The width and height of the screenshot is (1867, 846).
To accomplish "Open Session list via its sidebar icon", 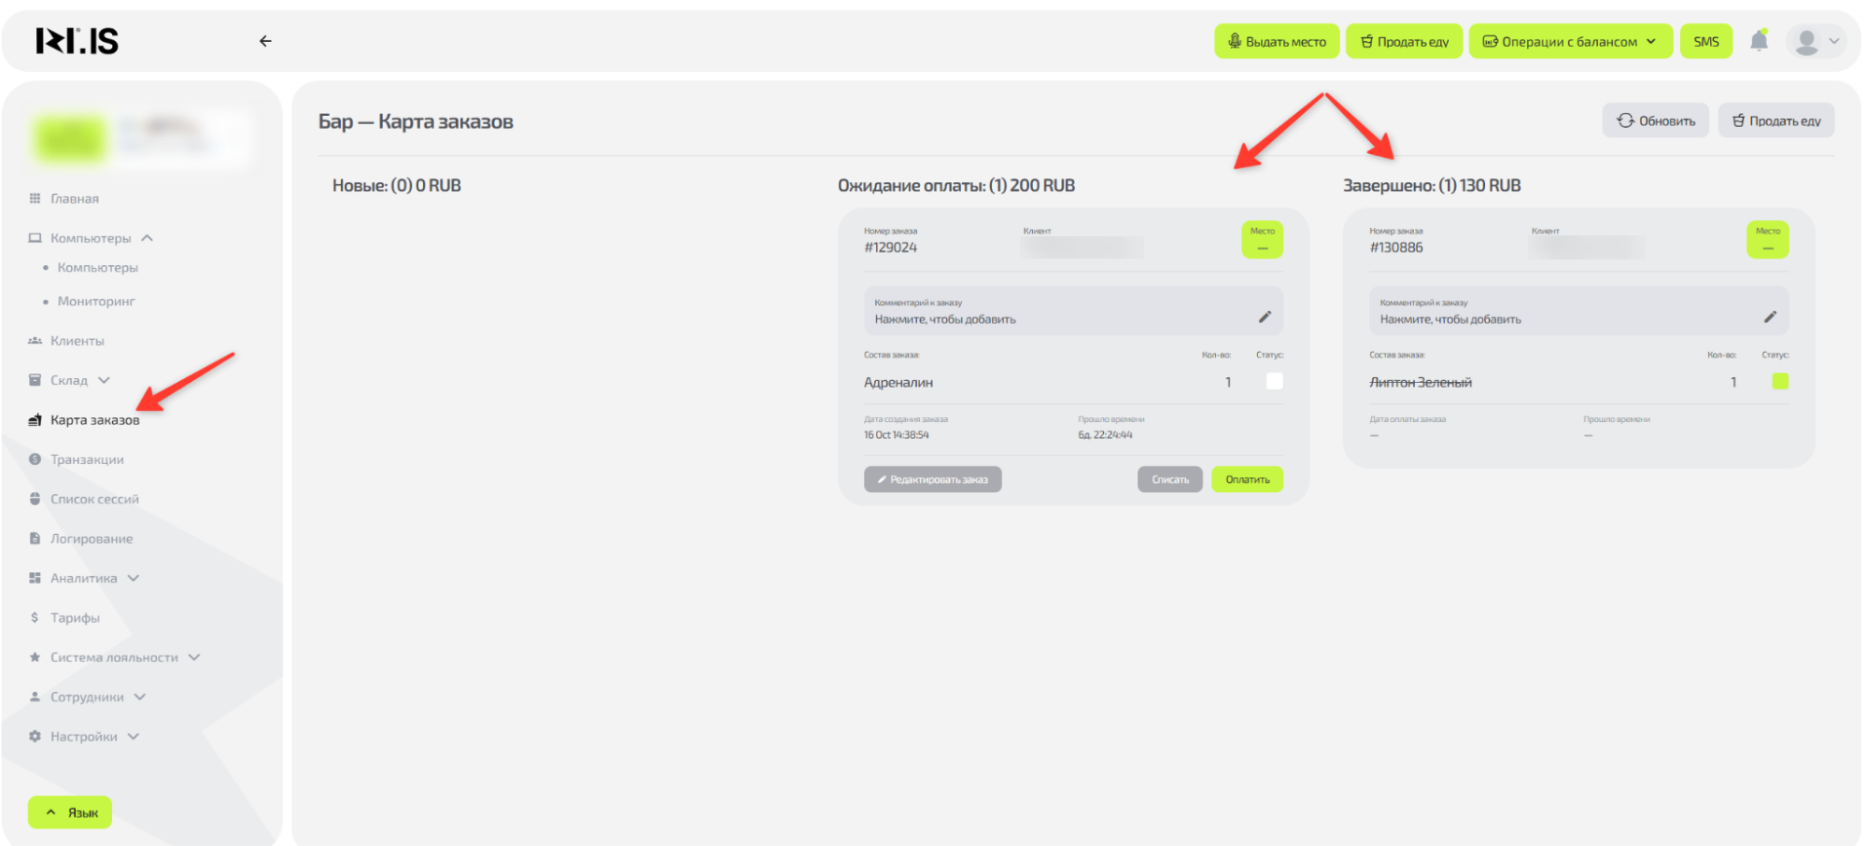I will 35,499.
